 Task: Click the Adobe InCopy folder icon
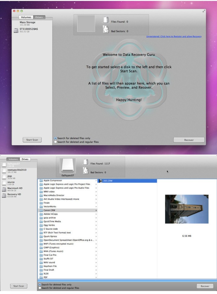(x=41, y=214)
